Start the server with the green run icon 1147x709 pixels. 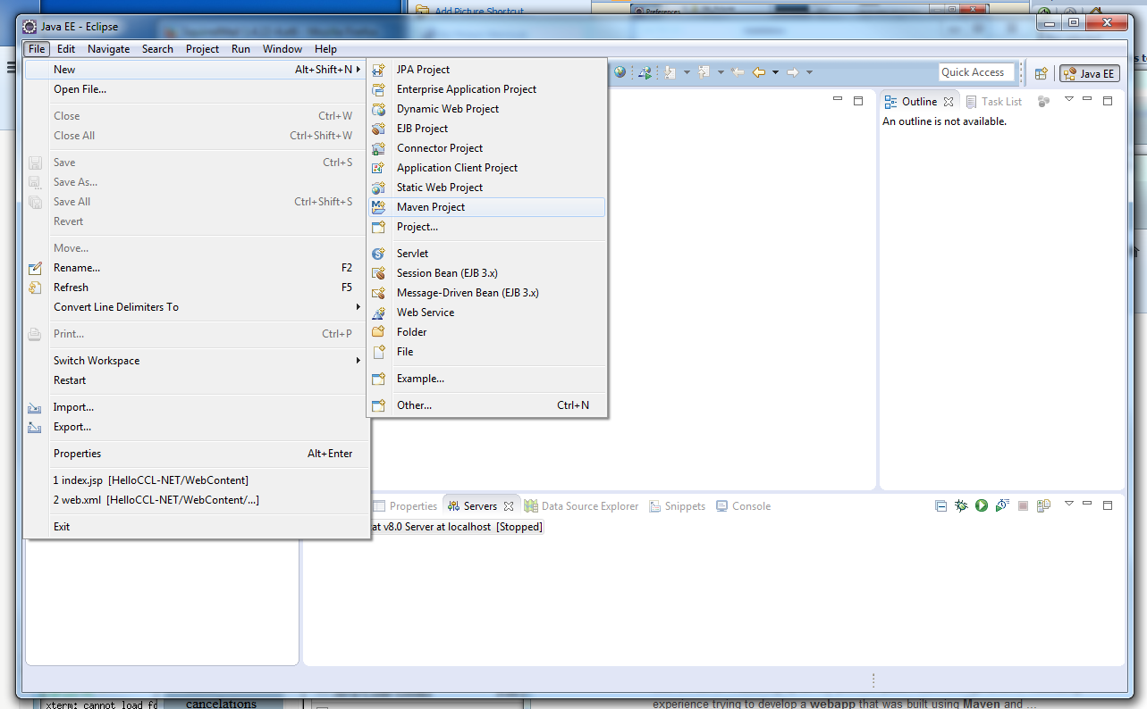(982, 505)
